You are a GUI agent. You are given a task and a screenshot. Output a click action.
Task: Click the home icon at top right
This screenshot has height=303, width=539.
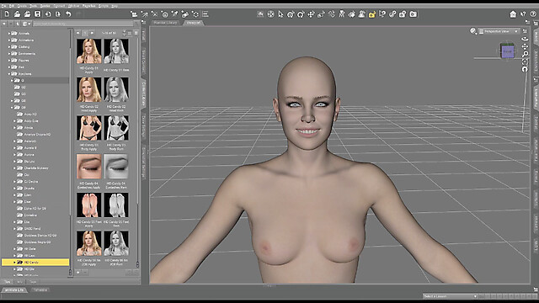513,14
